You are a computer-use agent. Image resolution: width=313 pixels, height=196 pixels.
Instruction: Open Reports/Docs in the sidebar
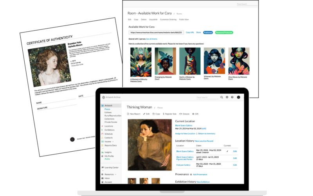click(110, 145)
